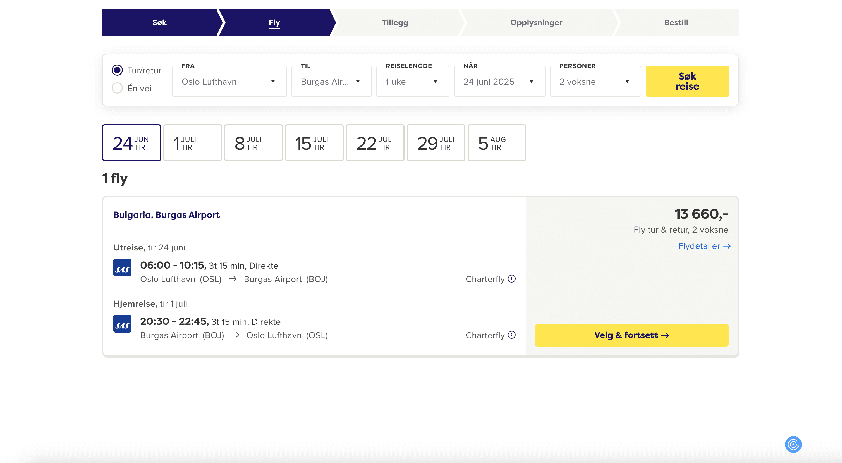Open the Personer 2 voksne dropdown
Viewport: 842px width, 463px height.
pyautogui.click(x=595, y=82)
